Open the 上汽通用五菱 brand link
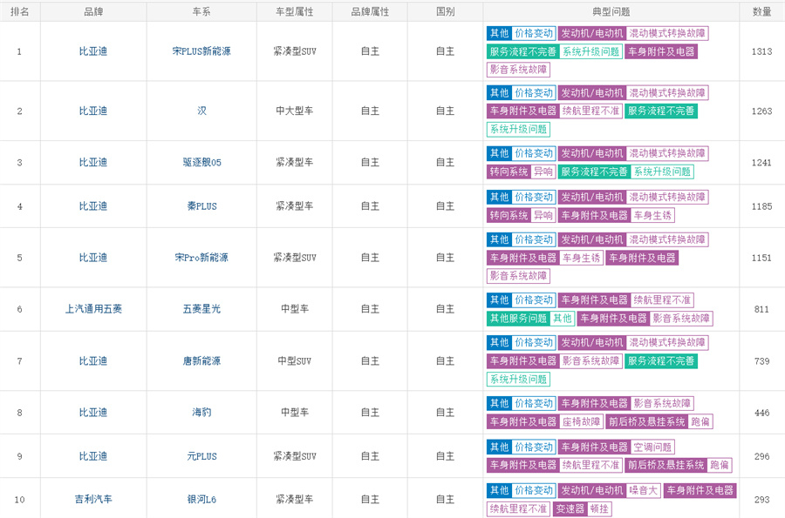 [93, 309]
